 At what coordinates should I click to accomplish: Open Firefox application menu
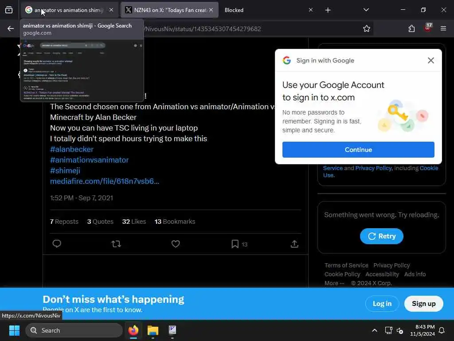coord(443,29)
